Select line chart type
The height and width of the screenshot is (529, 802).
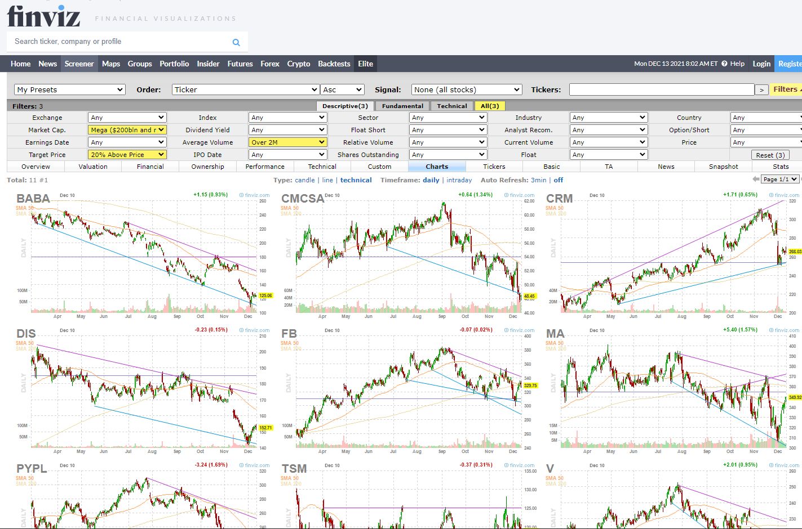pyautogui.click(x=327, y=180)
